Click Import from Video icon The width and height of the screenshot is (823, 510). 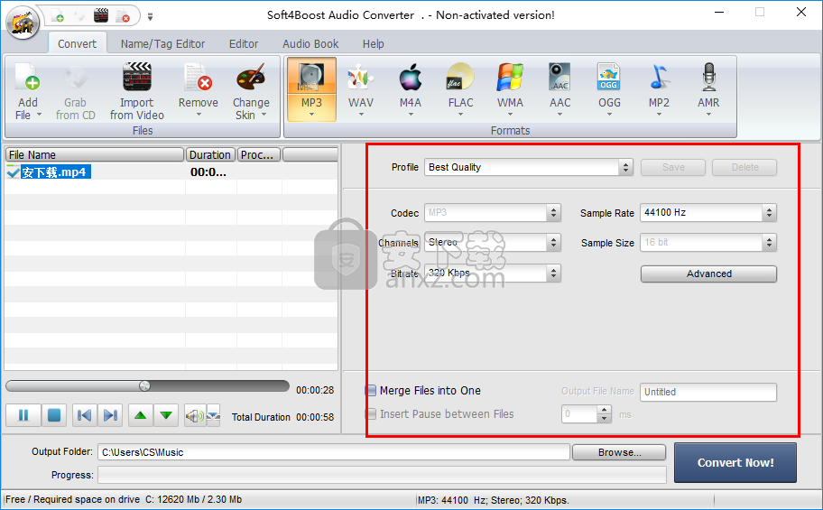pos(137,77)
